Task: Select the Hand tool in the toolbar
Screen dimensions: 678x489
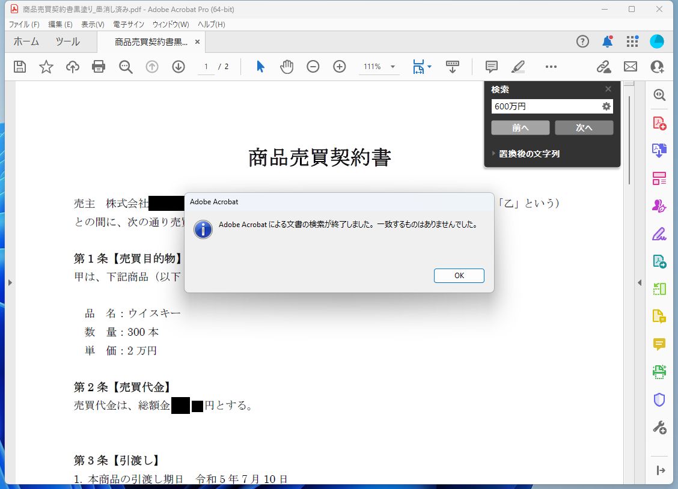Action: 287,67
